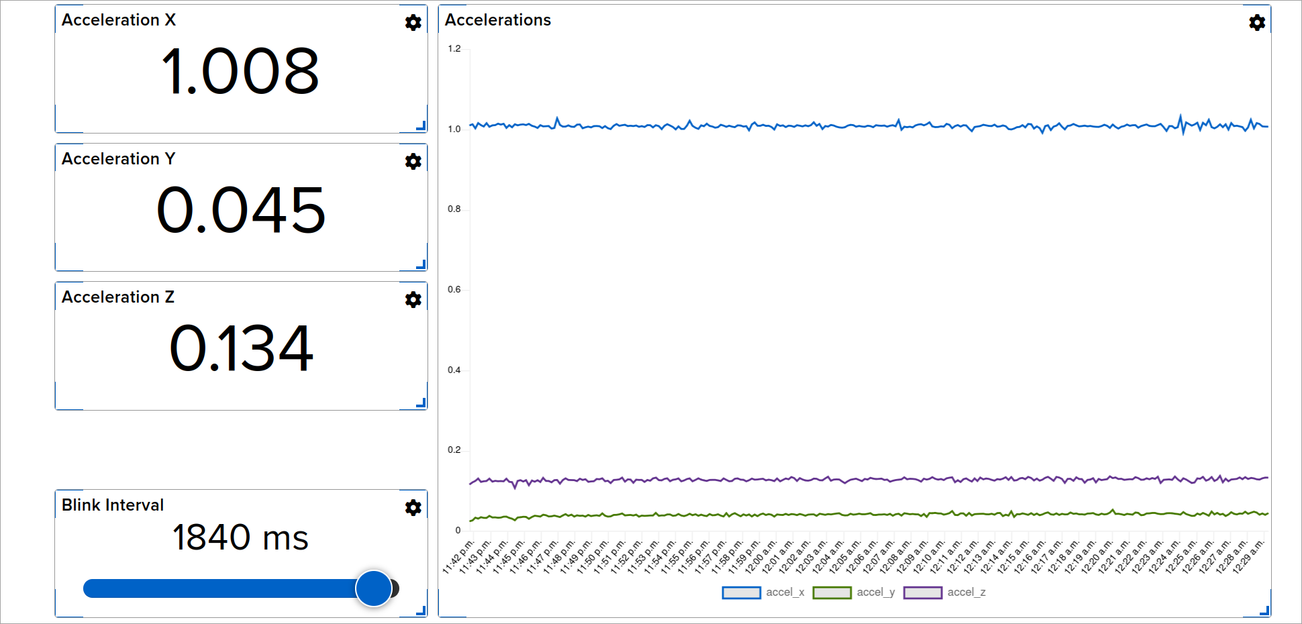Click the 0.045 Acceleration Y value
Screen dimensions: 1302x624
click(x=241, y=210)
